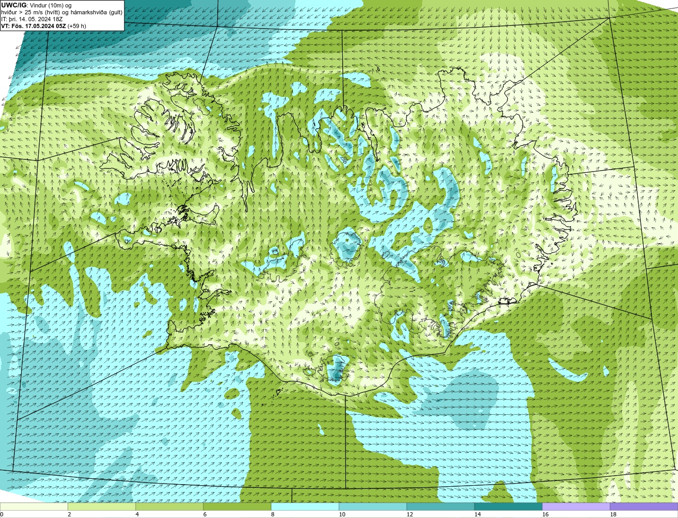The image size is (678, 518).
Task: Click the 12–14 m/s teal legend swatch
Action: (x=441, y=507)
